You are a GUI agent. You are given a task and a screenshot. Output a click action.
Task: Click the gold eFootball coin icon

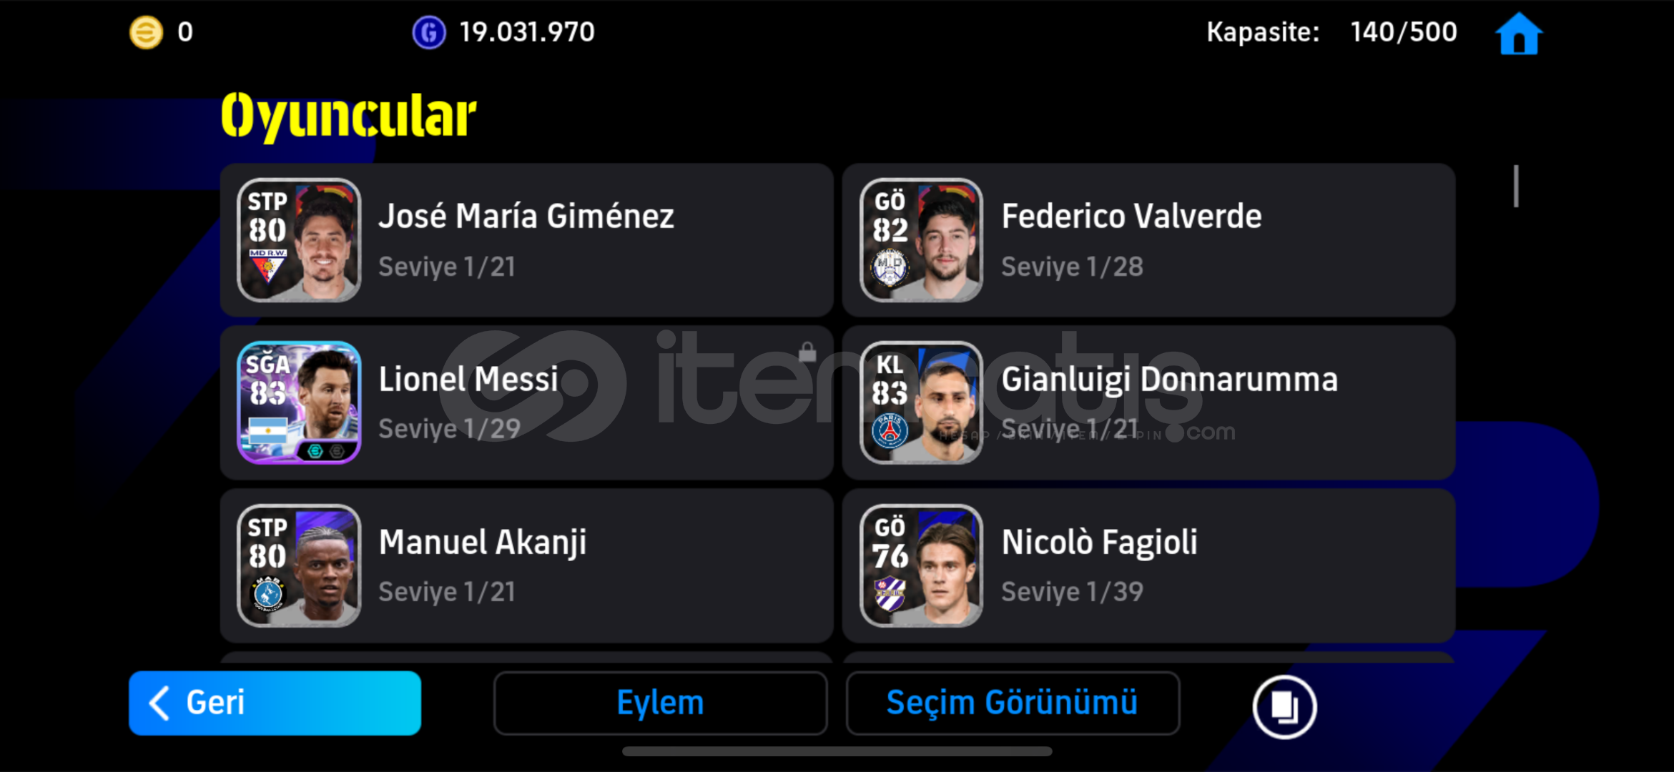point(146,32)
